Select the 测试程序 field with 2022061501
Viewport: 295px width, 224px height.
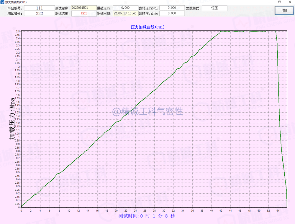tap(84, 8)
